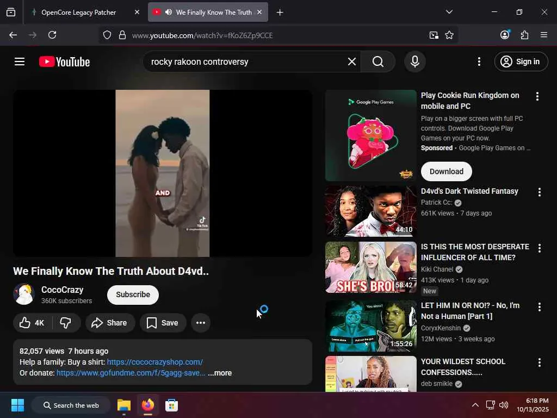Open options for Cookie Run Kingdom ad
This screenshot has height=418, width=557.
[x=537, y=96]
